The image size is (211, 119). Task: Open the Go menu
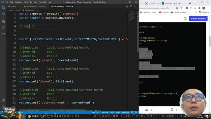pos(31,2)
